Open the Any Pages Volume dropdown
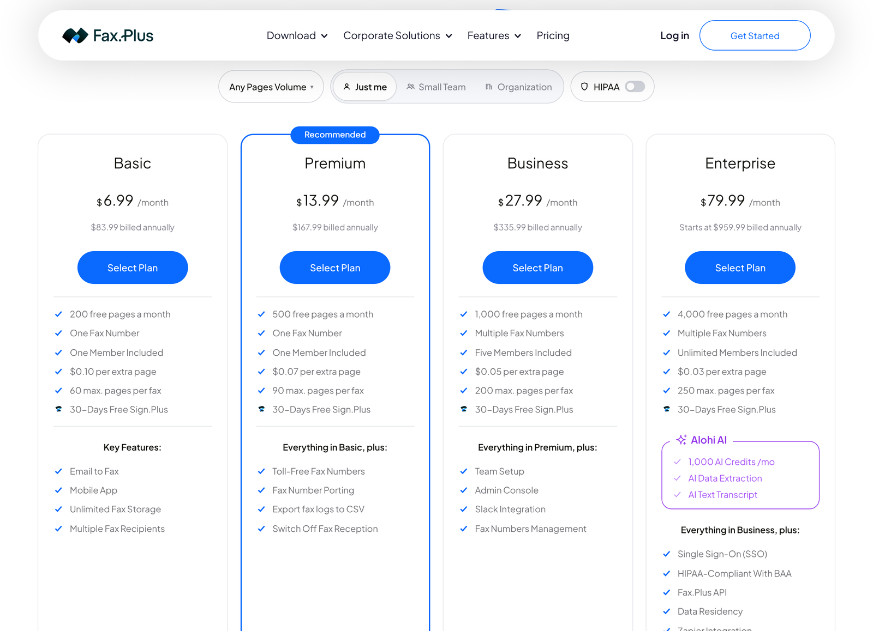Screen dimensions: 873x631 [271, 87]
